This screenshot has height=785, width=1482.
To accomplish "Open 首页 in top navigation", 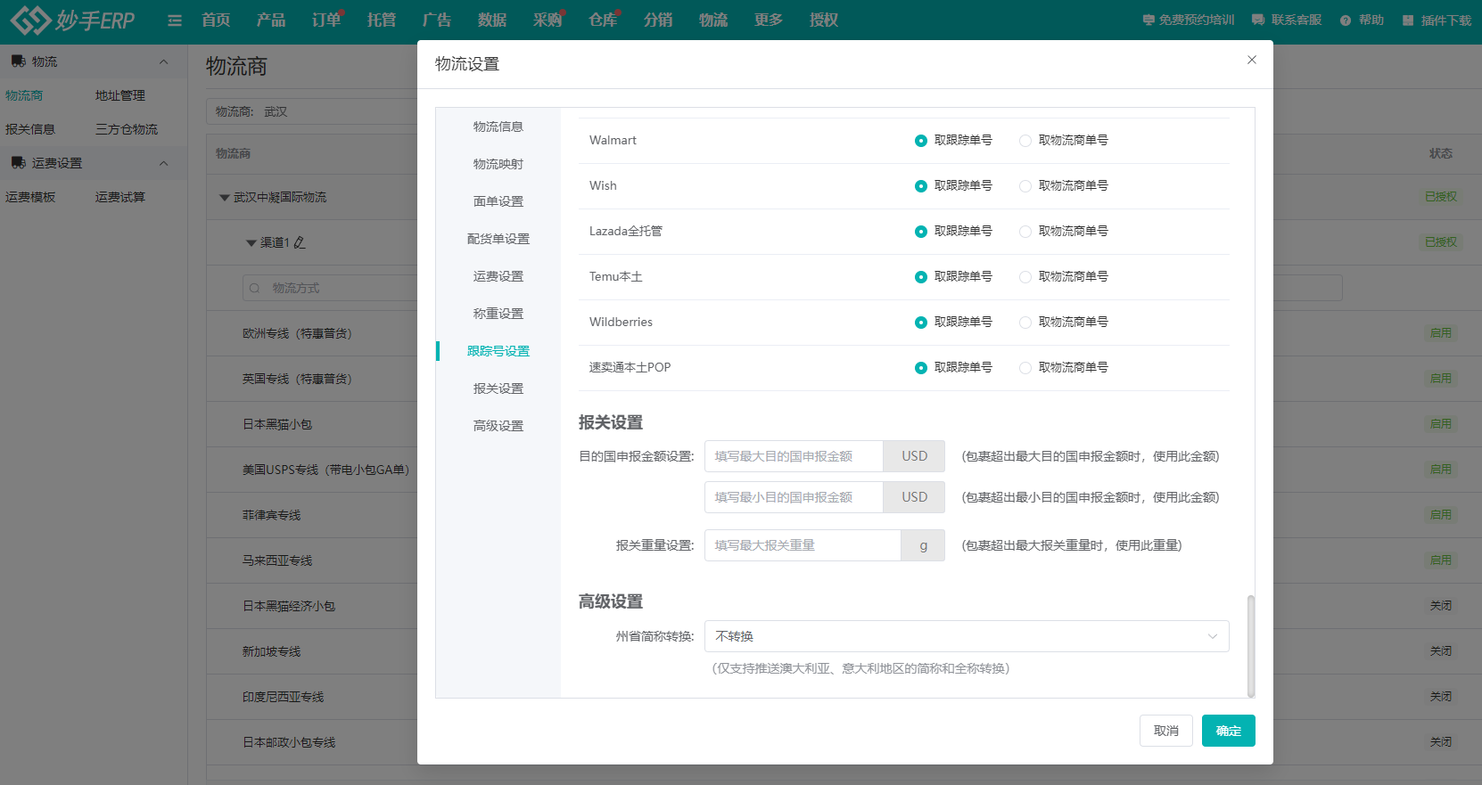I will coord(216,20).
